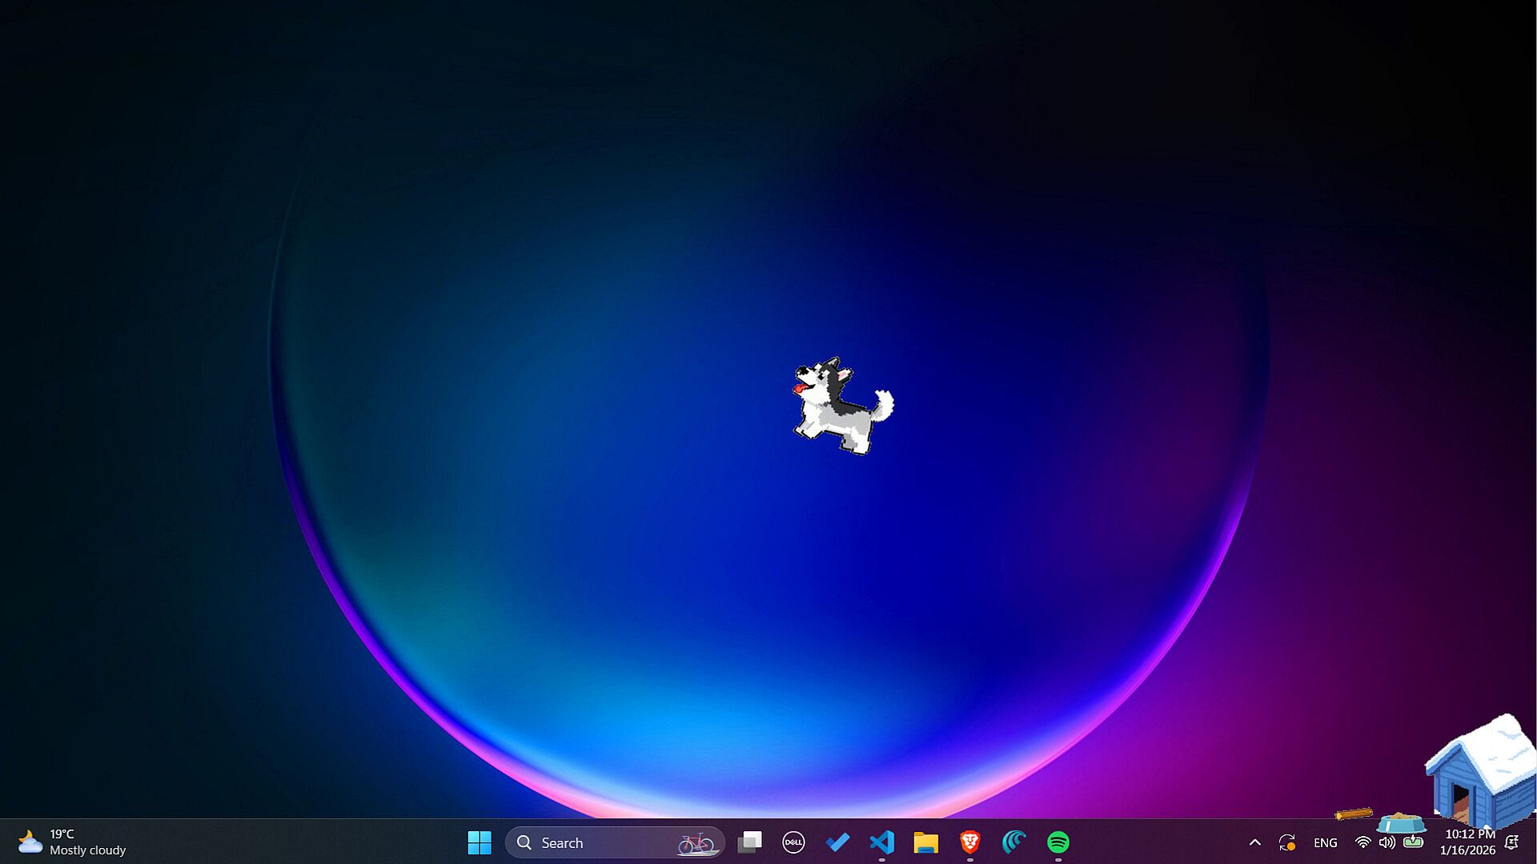Open the teal wave app icon

[1013, 842]
